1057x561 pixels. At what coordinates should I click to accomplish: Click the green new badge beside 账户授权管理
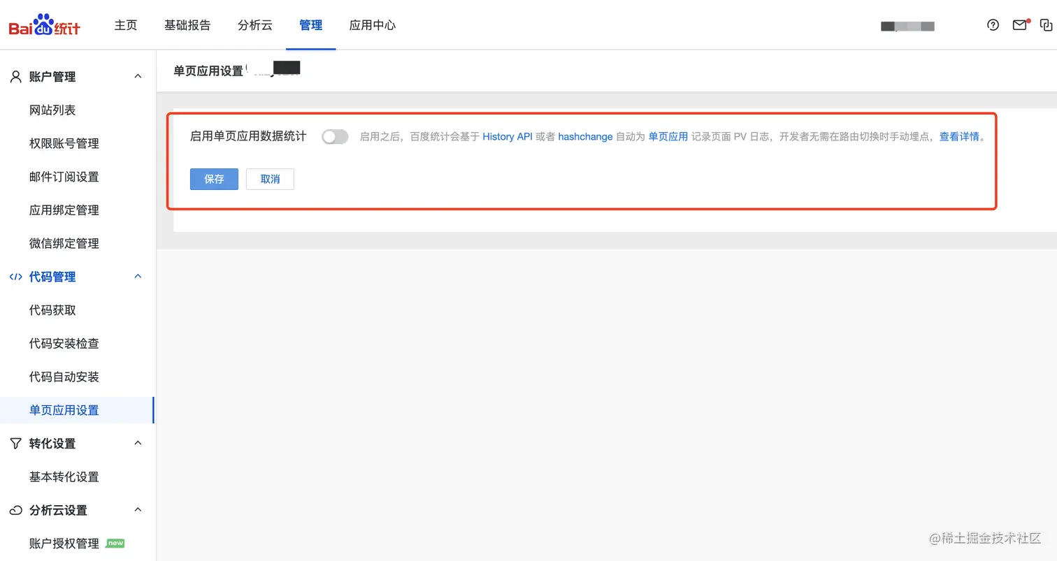tap(115, 543)
